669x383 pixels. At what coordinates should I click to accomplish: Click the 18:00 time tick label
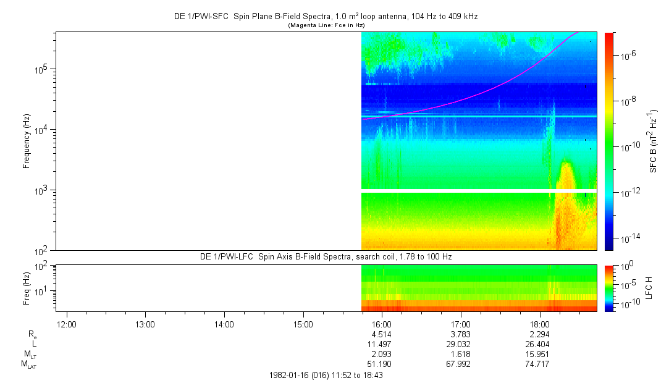540,324
